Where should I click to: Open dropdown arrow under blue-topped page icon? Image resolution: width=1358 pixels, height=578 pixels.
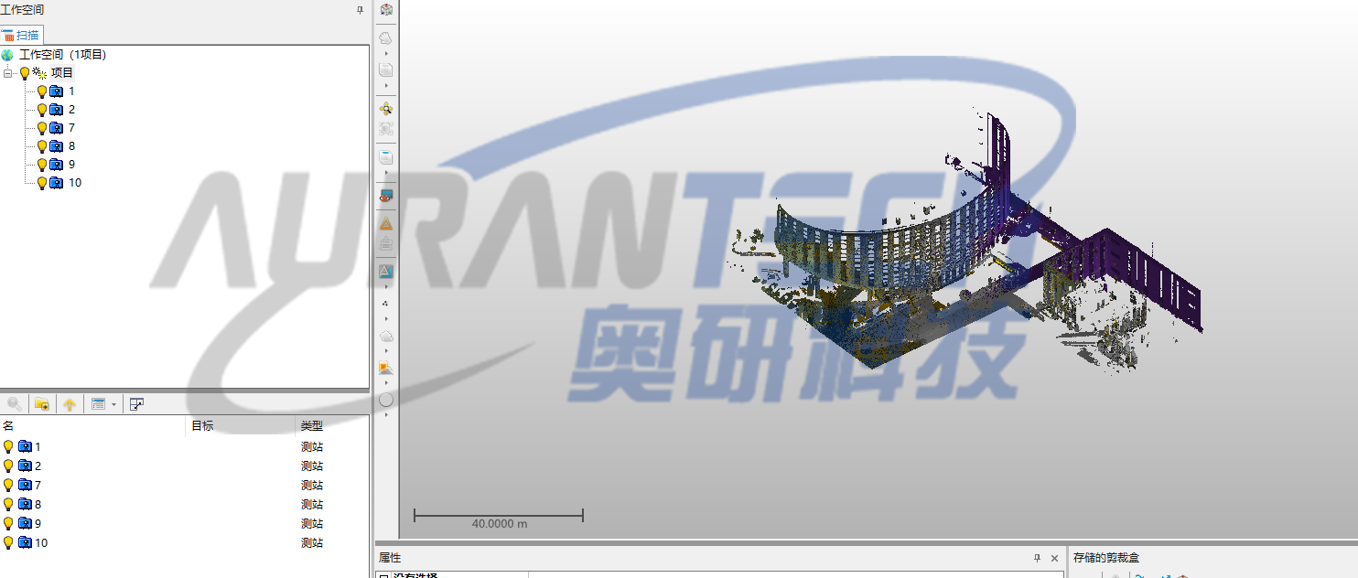(x=386, y=173)
